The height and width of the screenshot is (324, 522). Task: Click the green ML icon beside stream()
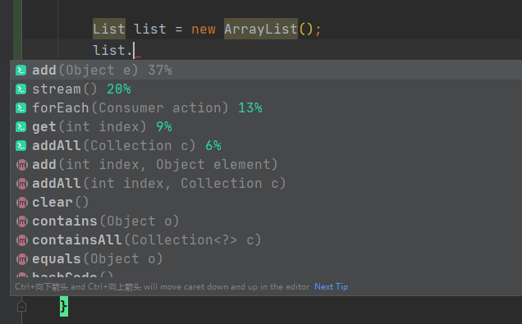point(21,89)
